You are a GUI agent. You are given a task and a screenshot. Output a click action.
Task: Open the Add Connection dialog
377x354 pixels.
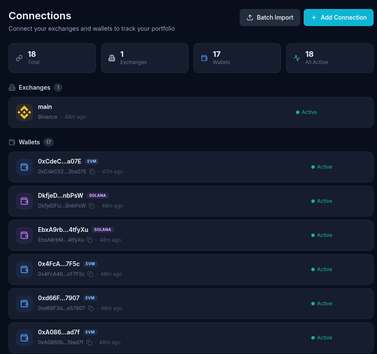[x=338, y=18]
